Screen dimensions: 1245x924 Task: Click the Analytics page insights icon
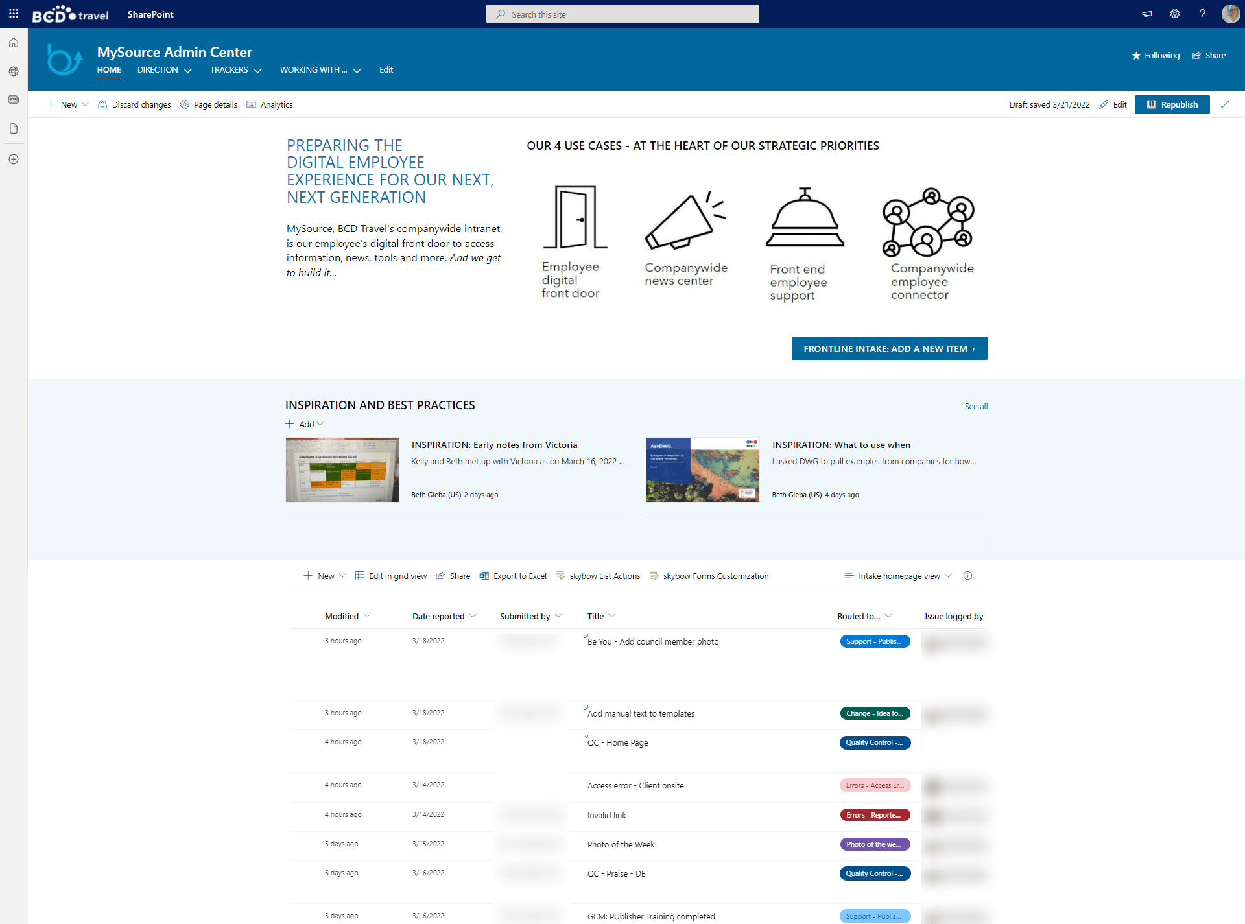tap(252, 104)
